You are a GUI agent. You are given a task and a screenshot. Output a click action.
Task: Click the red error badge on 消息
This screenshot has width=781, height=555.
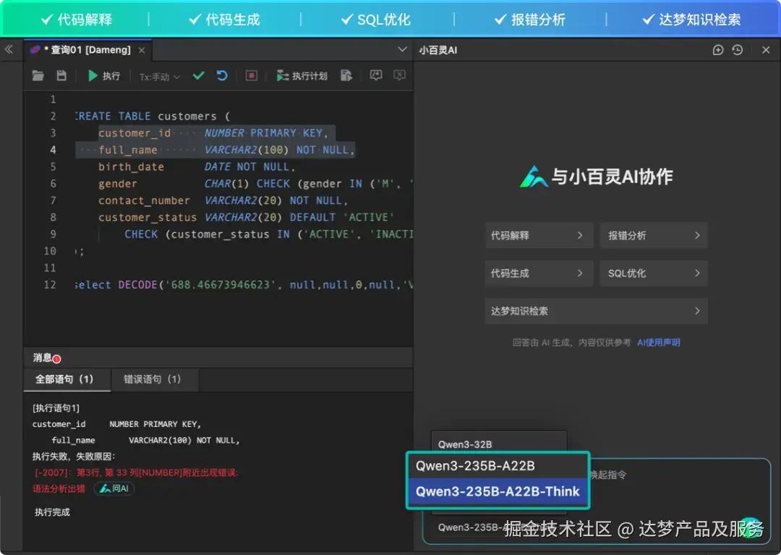(x=57, y=359)
